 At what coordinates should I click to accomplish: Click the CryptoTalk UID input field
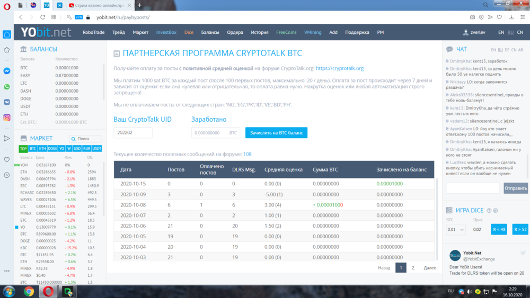[x=133, y=133]
